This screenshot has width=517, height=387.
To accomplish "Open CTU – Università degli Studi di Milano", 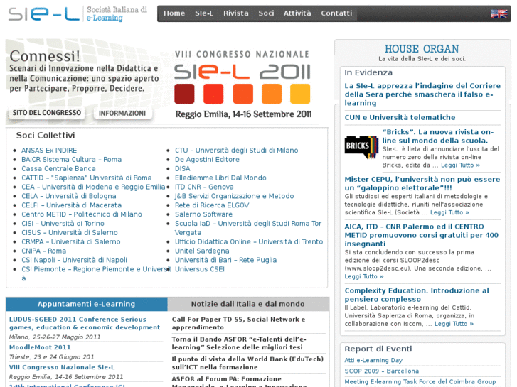I will tap(236, 151).
